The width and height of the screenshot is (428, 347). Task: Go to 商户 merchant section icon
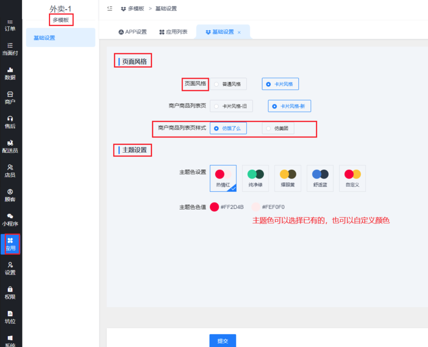[x=10, y=95]
